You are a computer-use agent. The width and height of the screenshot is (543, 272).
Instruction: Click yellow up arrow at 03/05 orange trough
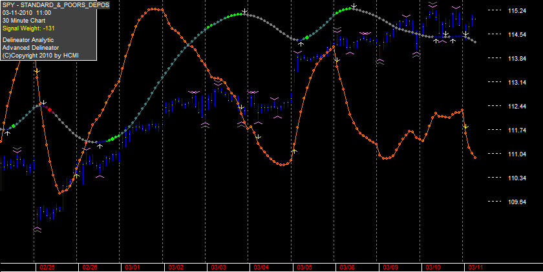pos(294,151)
